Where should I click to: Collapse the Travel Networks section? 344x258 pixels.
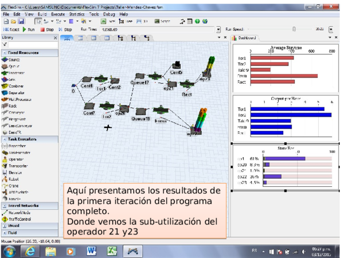(x=4, y=206)
